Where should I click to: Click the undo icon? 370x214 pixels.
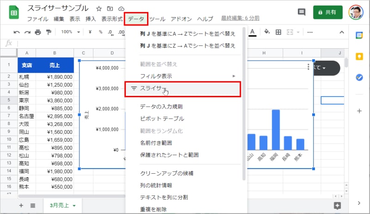coord(16,32)
